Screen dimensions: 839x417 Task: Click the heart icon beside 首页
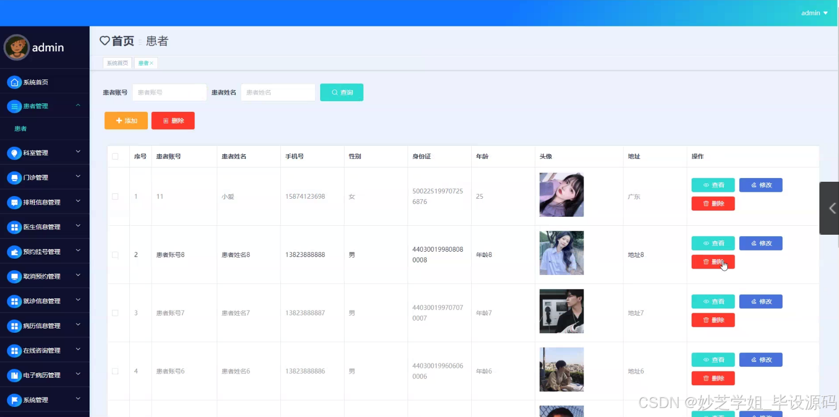click(104, 41)
